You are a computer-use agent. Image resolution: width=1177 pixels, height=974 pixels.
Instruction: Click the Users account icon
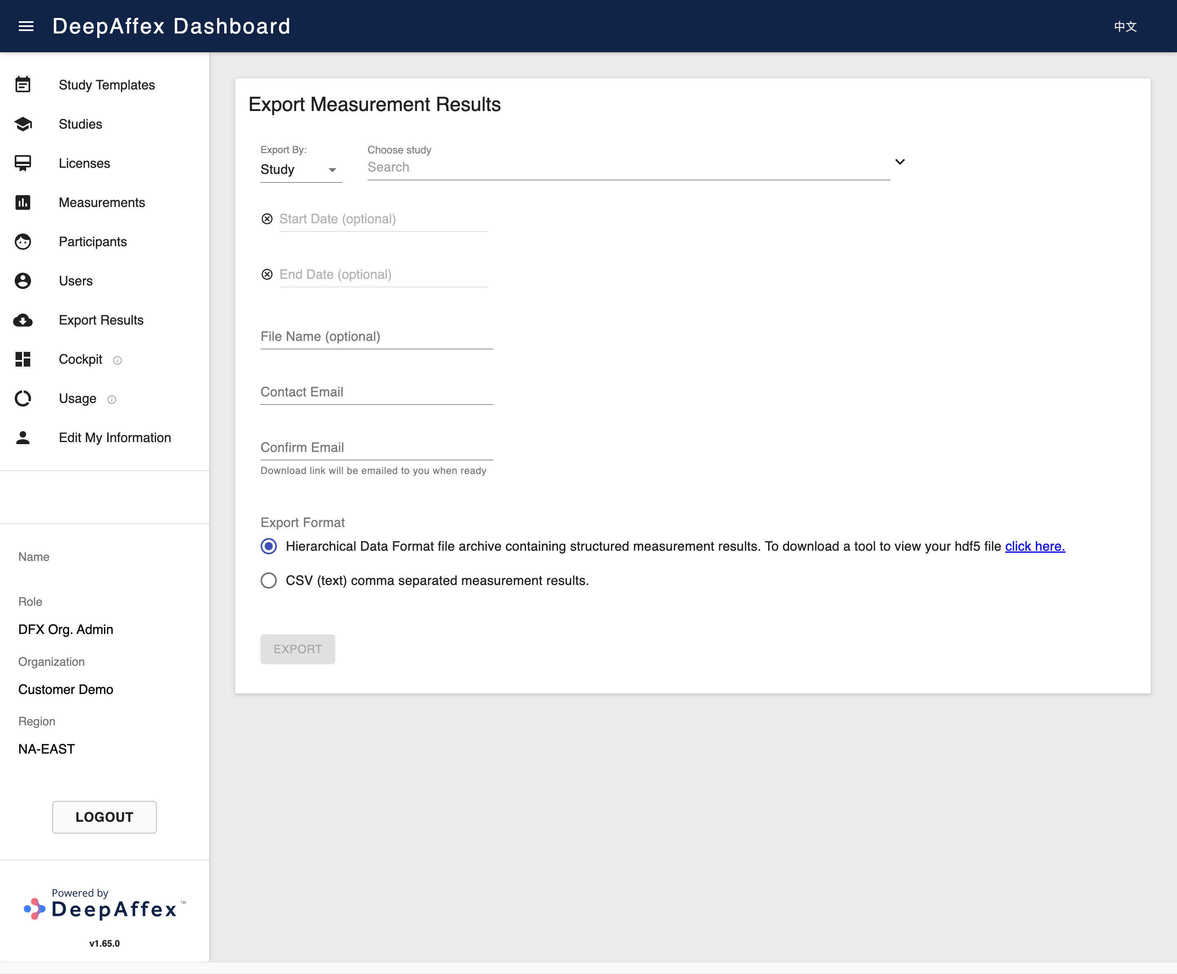click(x=23, y=280)
